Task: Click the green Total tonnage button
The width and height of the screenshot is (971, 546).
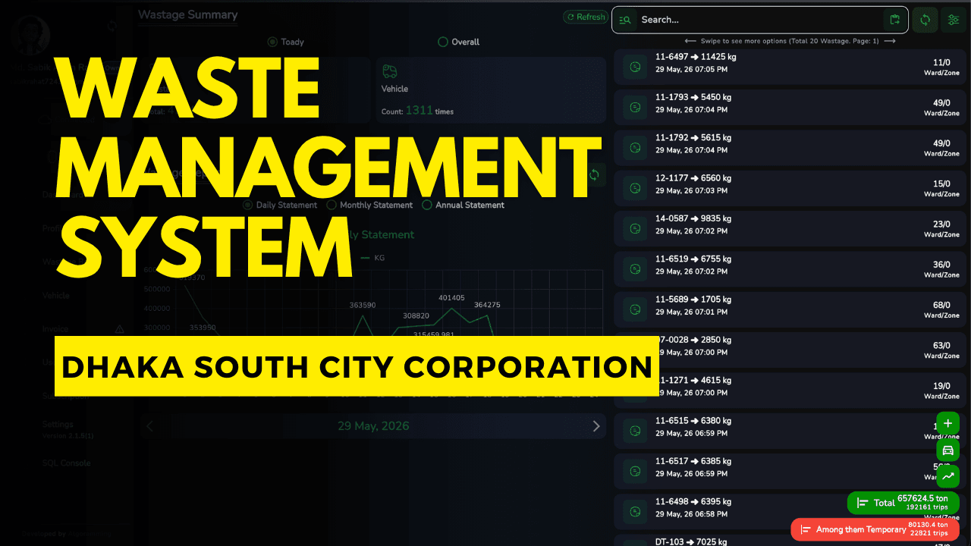Action: click(903, 503)
